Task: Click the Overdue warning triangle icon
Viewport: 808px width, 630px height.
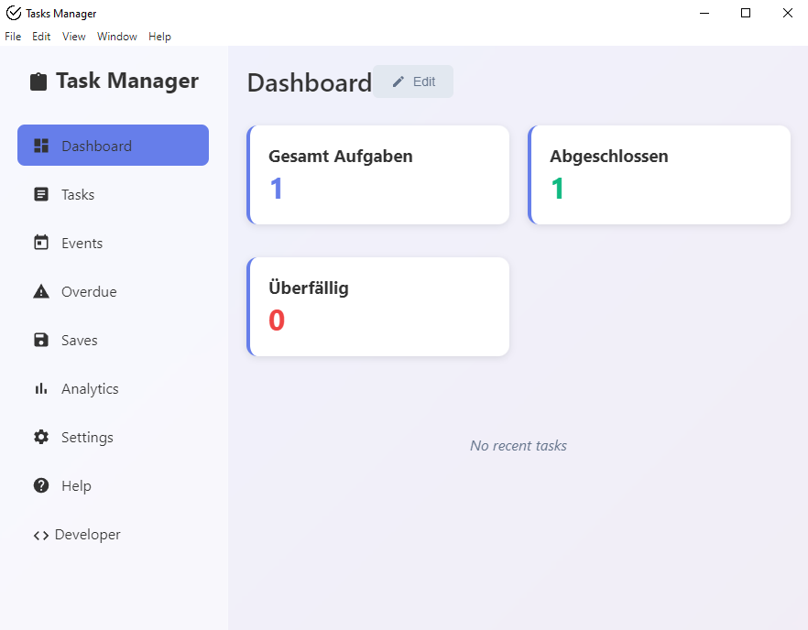Action: [x=41, y=291]
